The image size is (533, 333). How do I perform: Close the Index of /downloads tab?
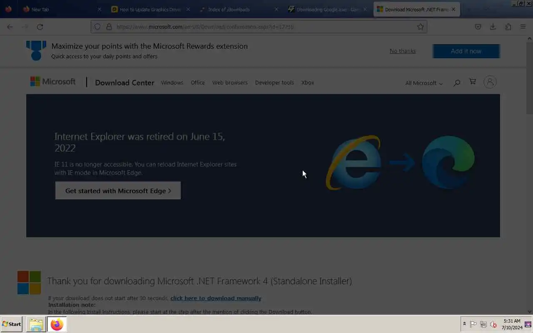point(276,9)
